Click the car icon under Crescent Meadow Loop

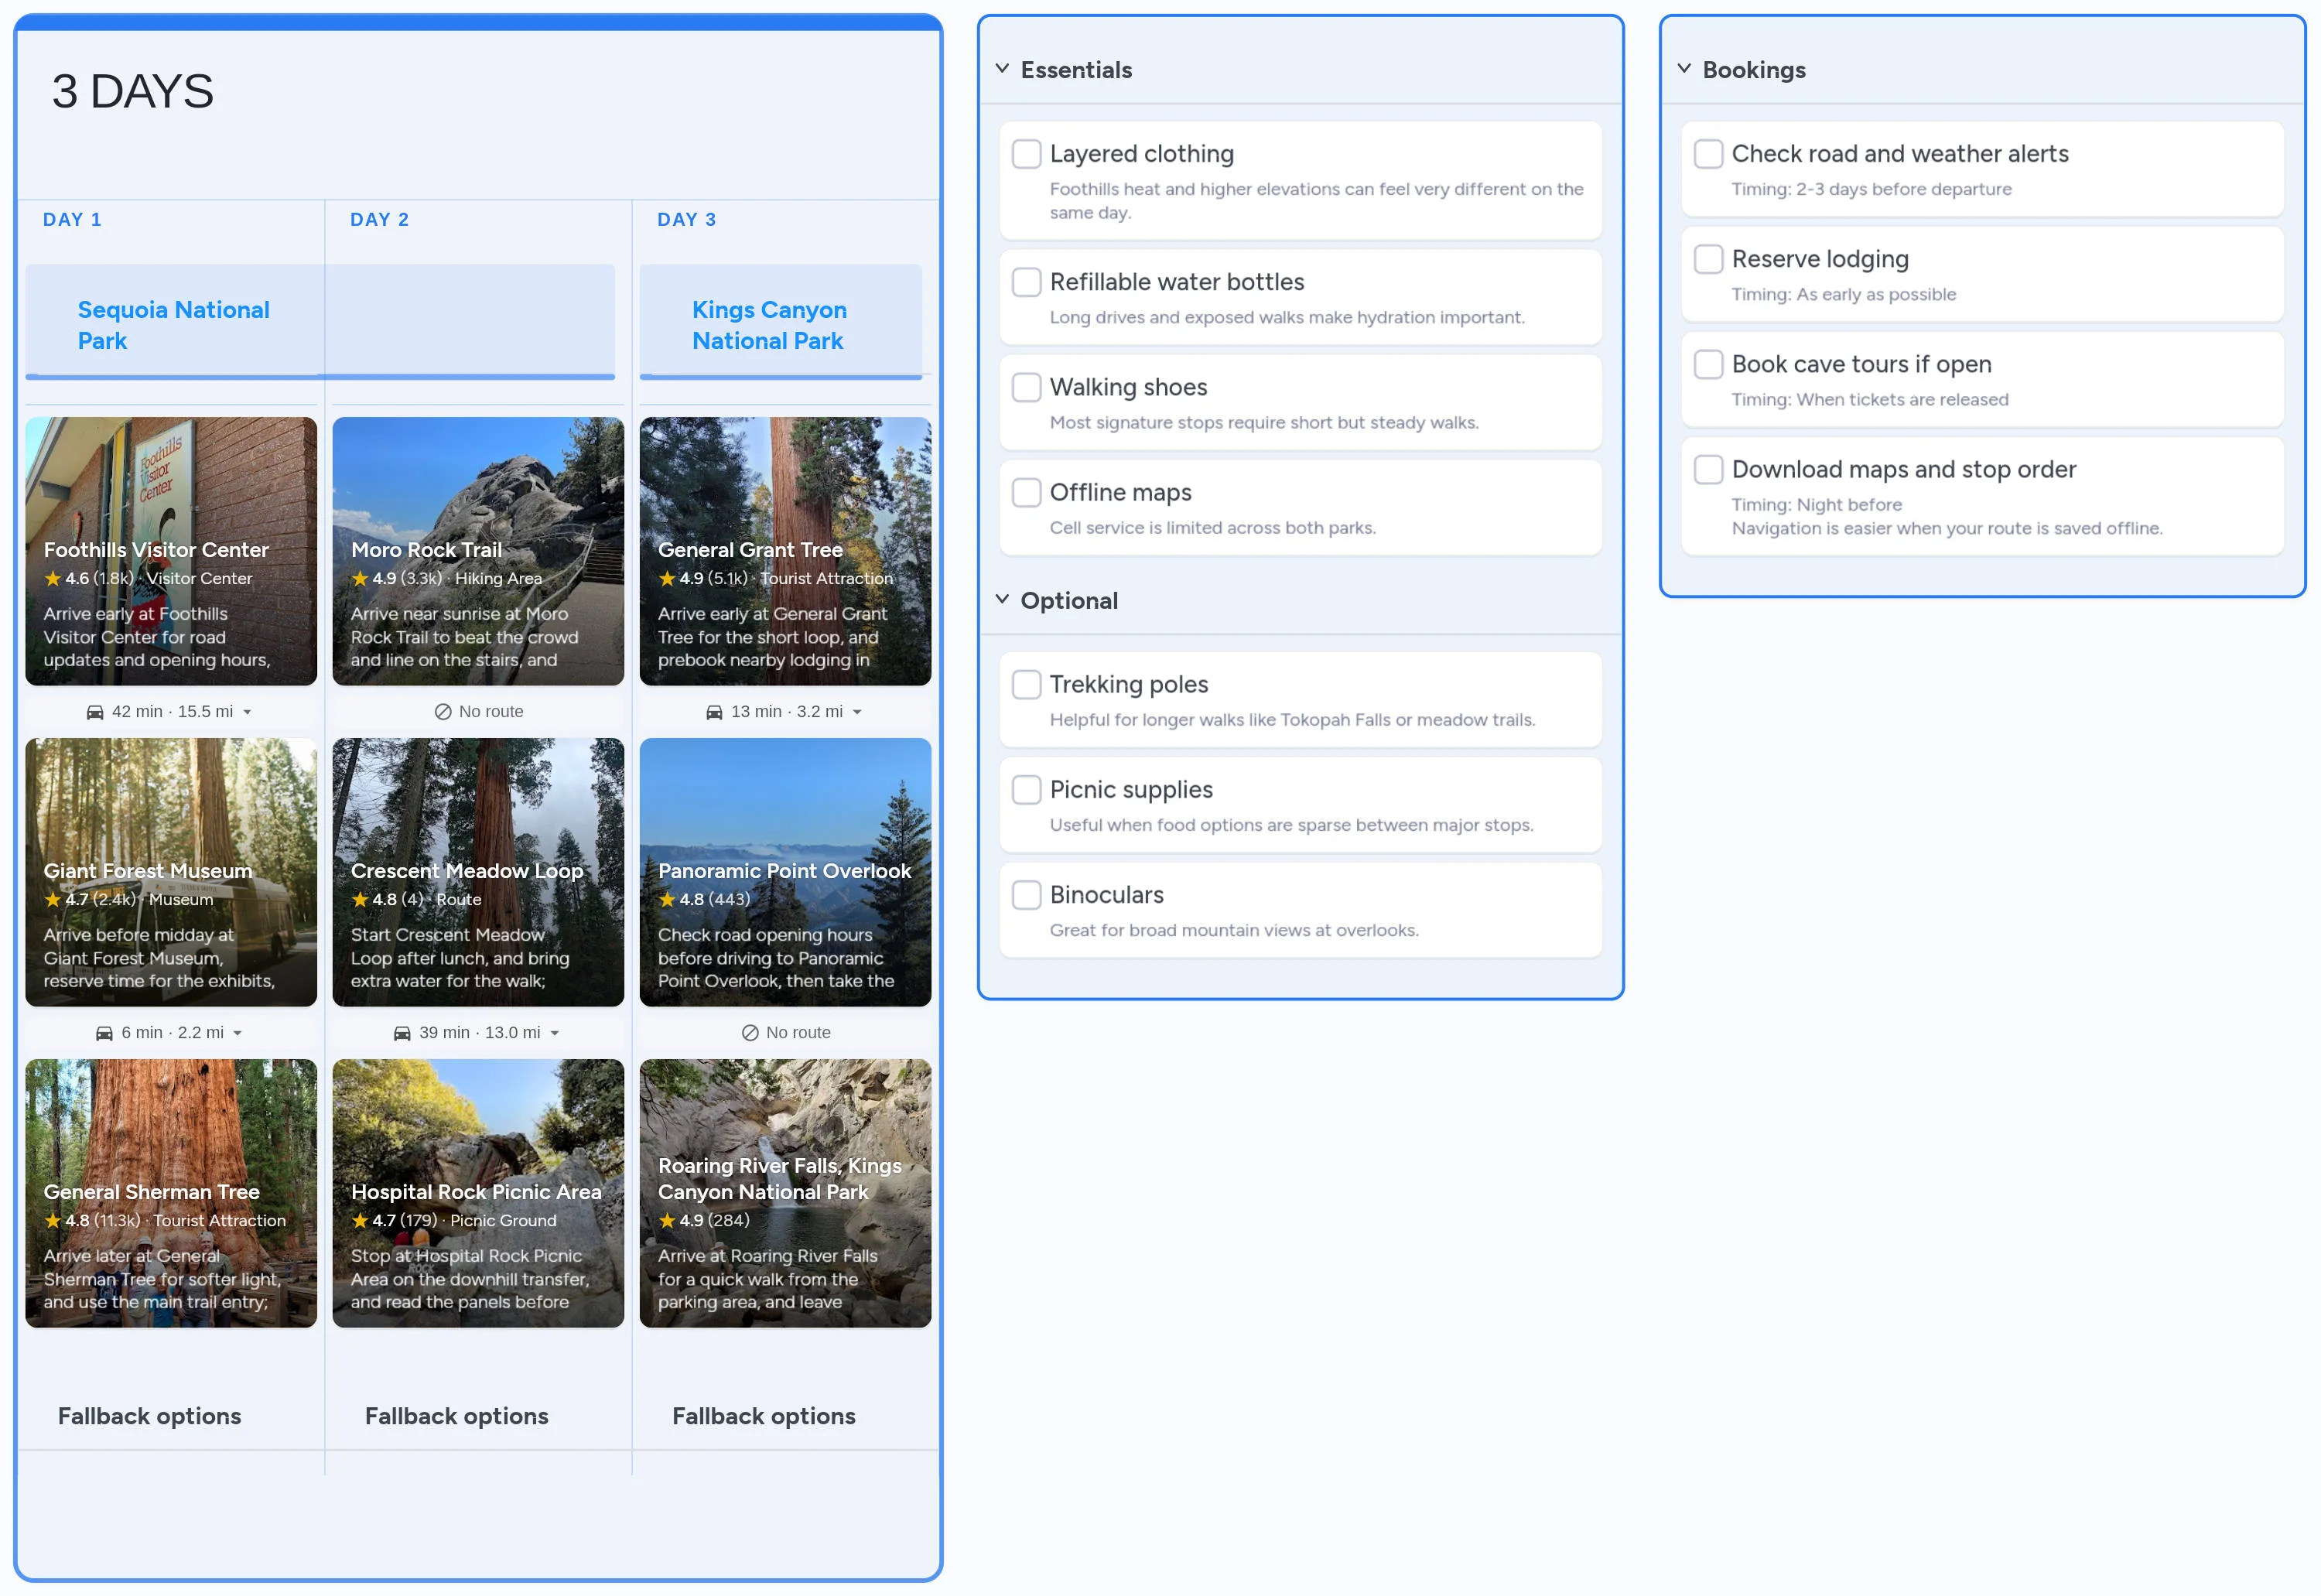(402, 1032)
